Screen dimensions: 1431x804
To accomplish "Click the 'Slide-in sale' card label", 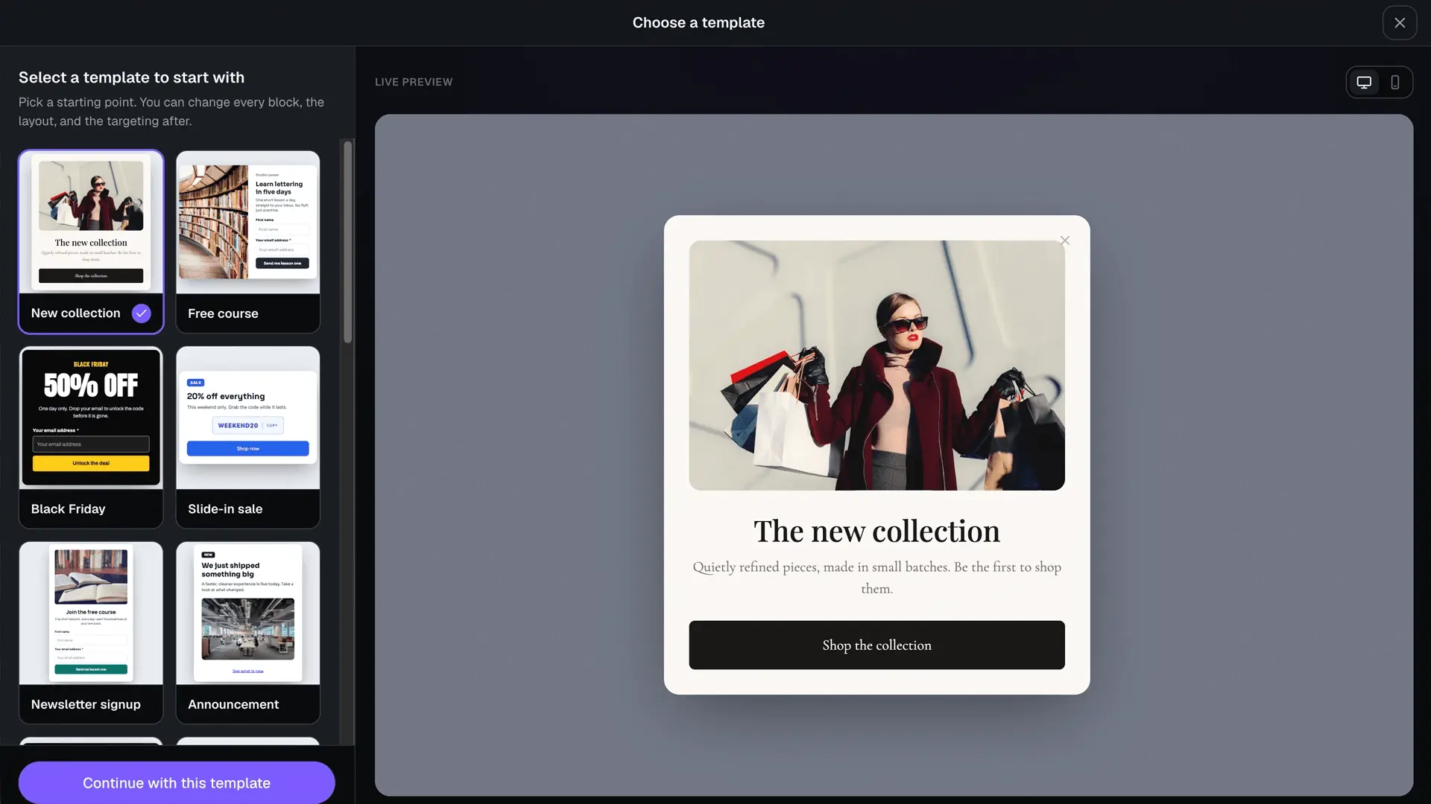I will tap(225, 509).
